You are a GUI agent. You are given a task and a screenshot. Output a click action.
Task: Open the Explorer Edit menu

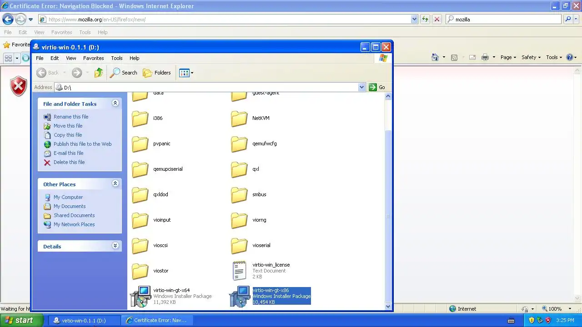(55, 58)
